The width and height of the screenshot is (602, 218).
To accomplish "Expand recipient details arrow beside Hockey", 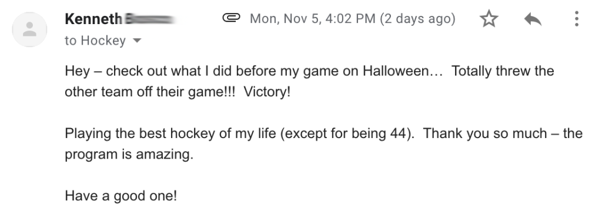I will click(x=136, y=41).
